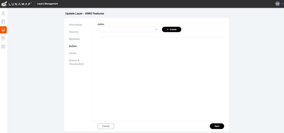Viewport: 284px width, 133px height.
Task: Switch to the Metadata step
Action: click(x=74, y=39)
